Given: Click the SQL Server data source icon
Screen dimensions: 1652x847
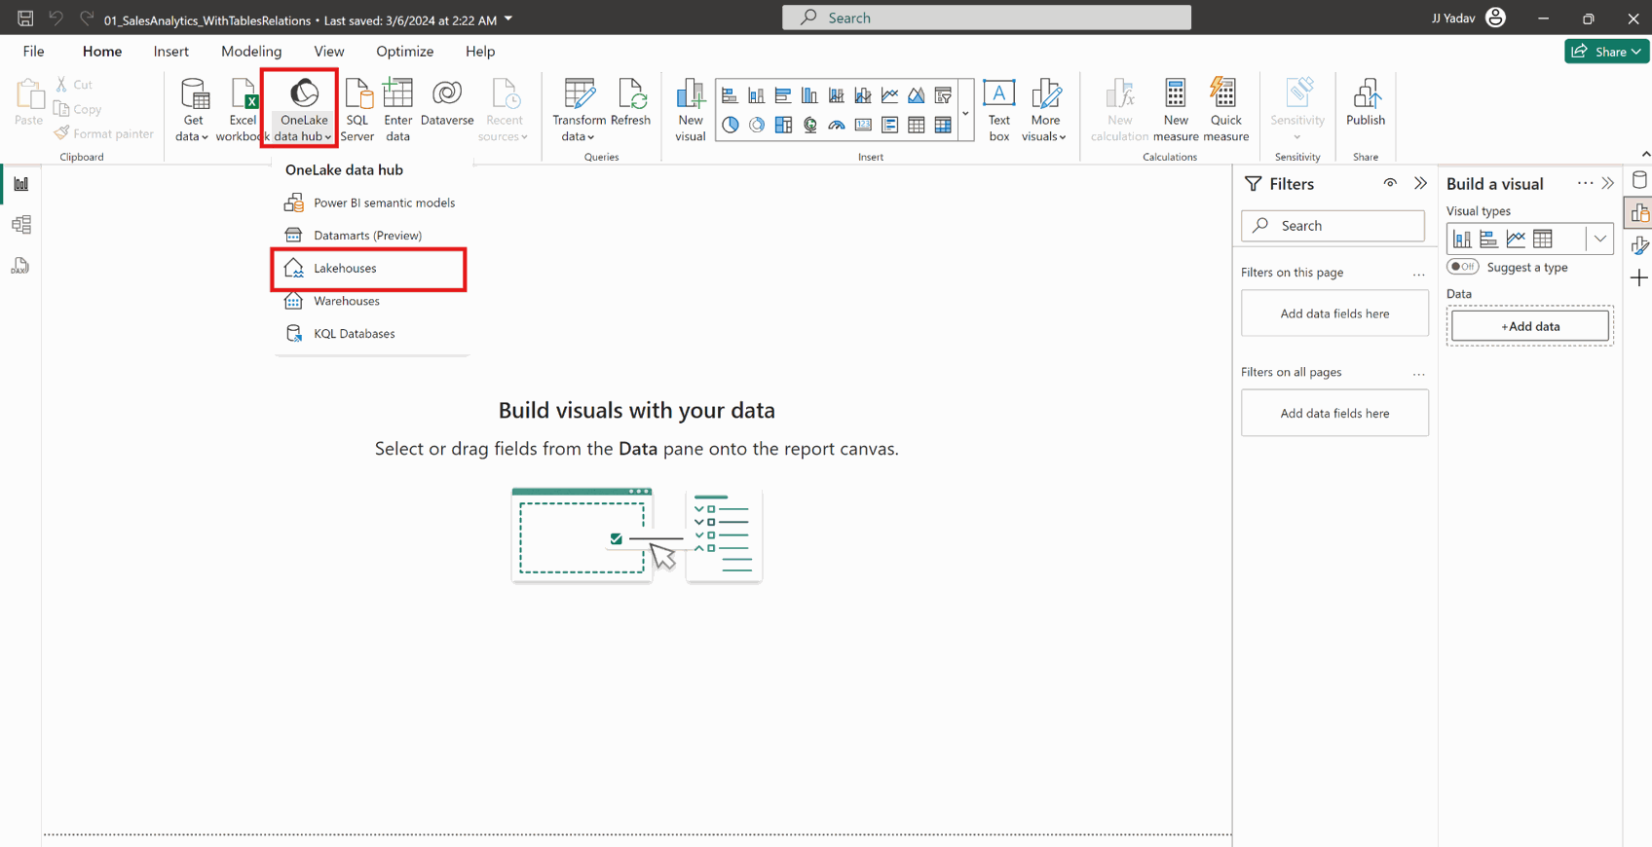Looking at the screenshot, I should 357,109.
